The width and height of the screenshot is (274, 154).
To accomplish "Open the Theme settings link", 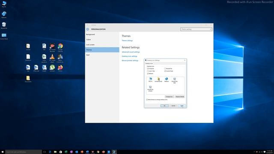I will point(127,41).
